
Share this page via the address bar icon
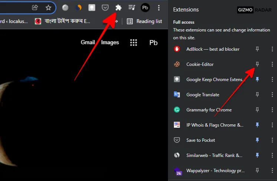tap(35, 7)
